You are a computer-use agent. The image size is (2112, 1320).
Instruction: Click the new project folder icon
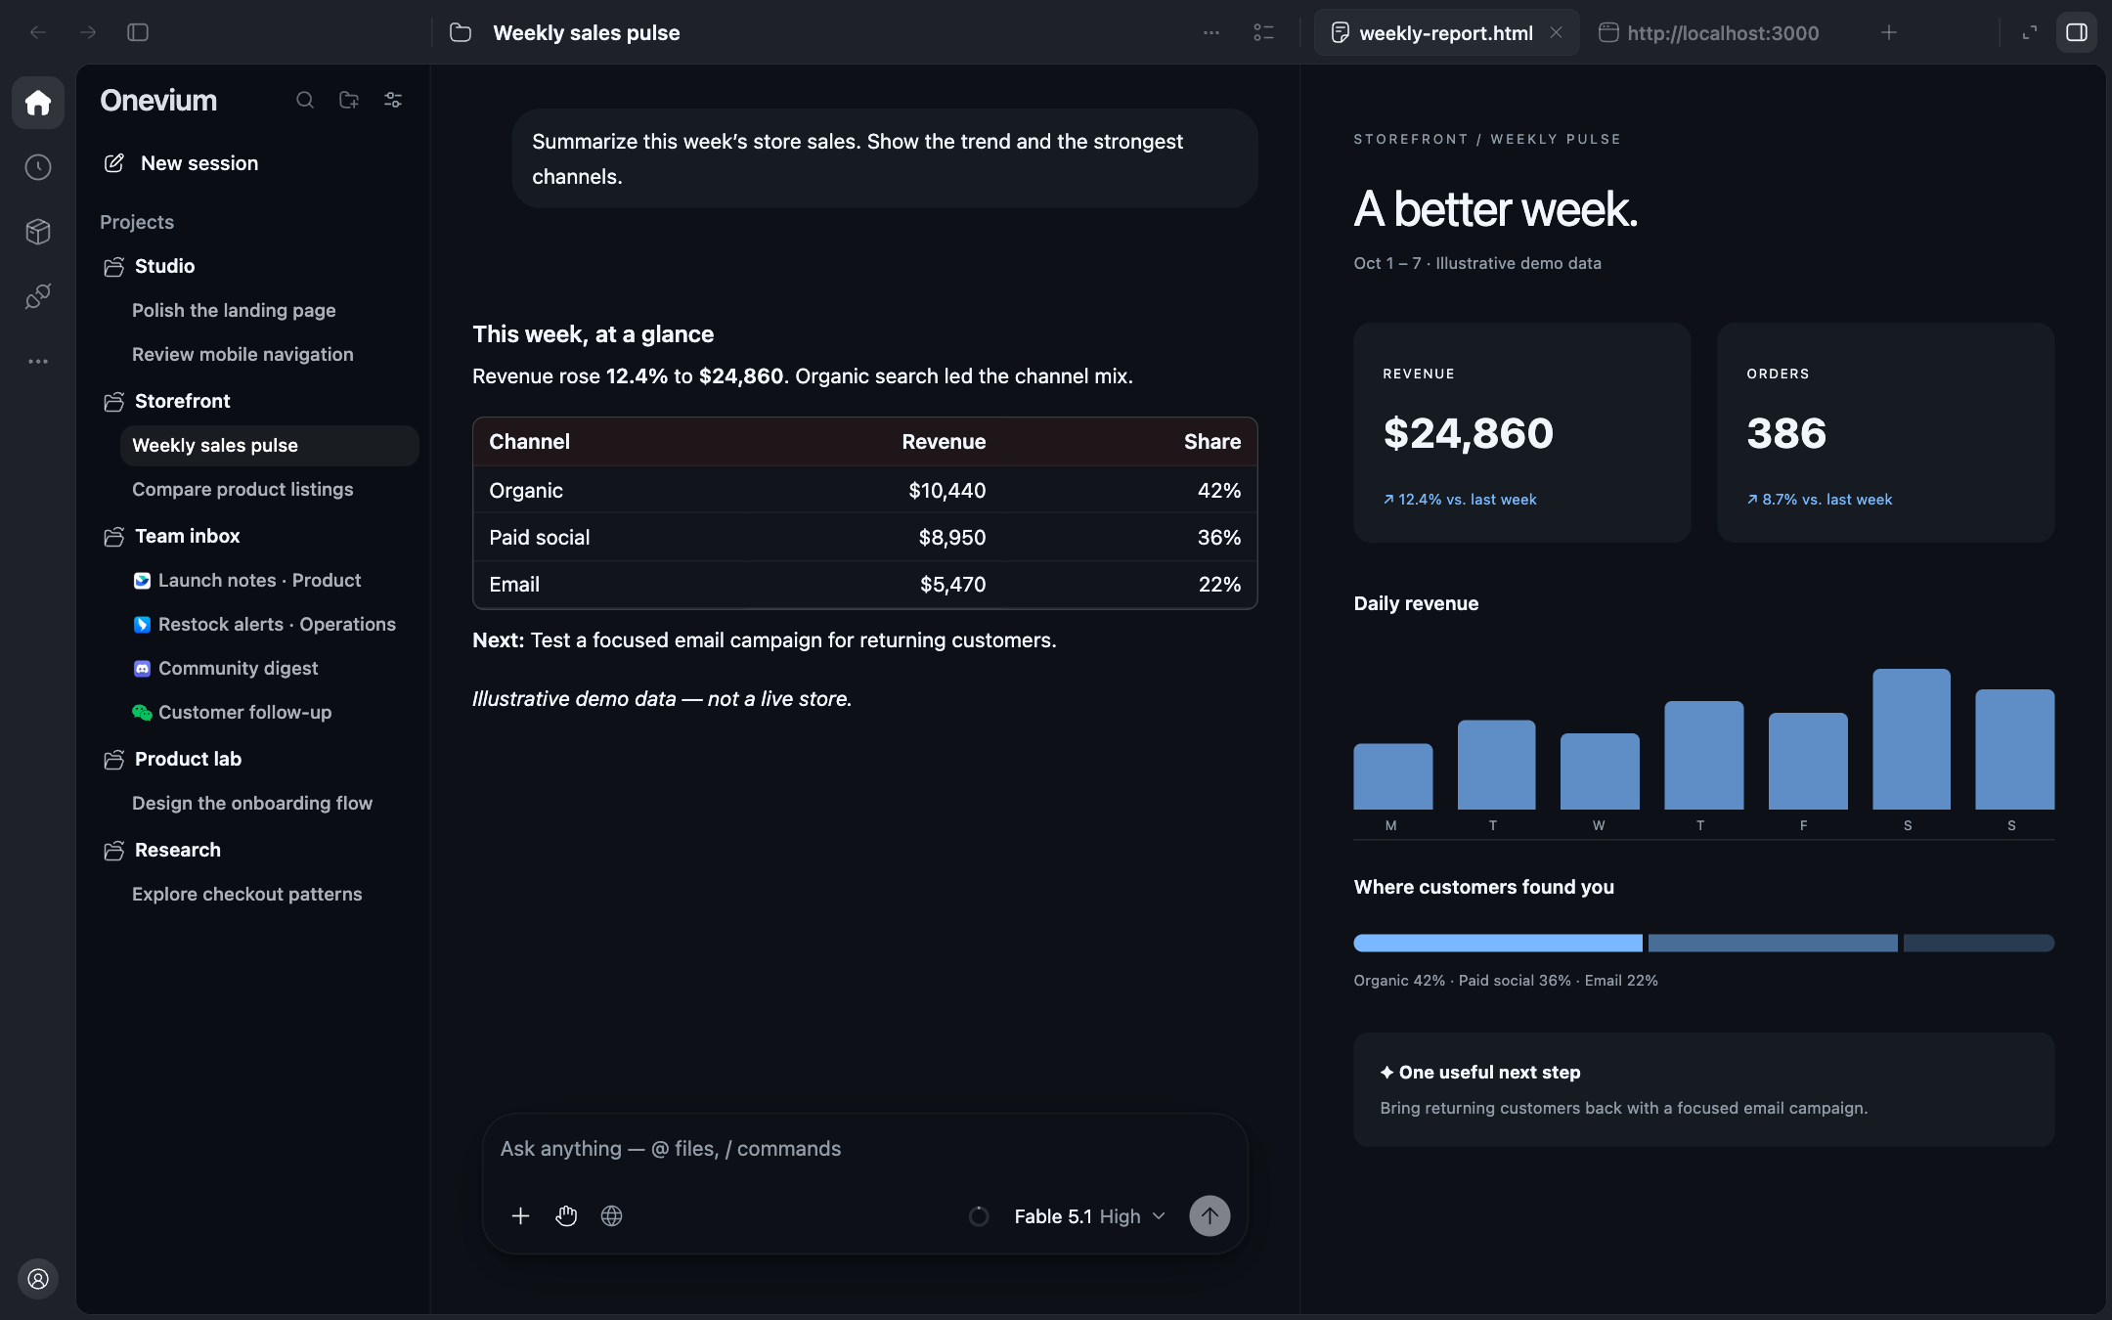[x=349, y=100]
